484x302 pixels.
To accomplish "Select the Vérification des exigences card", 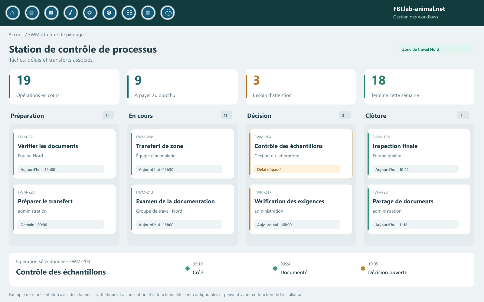I will pos(301,209).
